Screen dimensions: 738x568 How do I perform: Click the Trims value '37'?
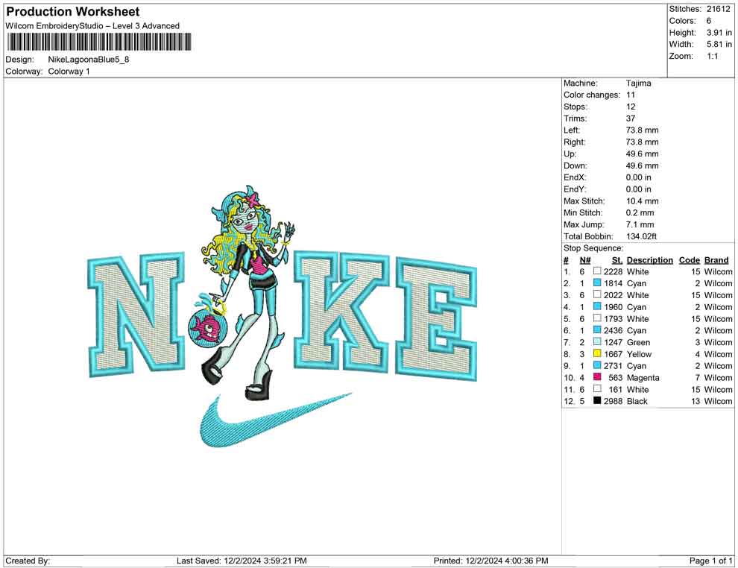[630, 119]
